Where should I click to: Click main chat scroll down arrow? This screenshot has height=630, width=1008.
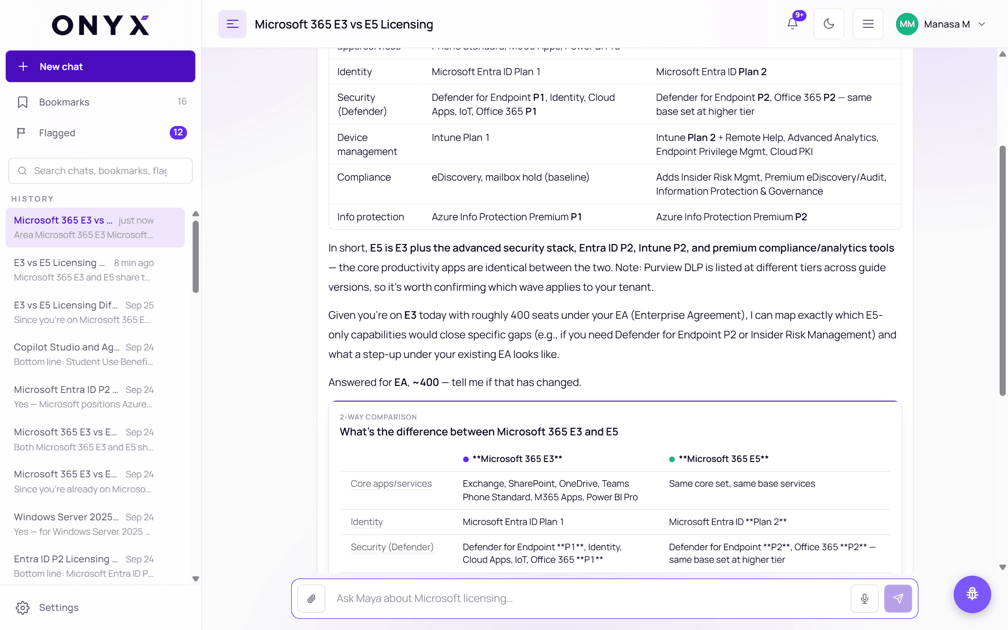(1002, 567)
